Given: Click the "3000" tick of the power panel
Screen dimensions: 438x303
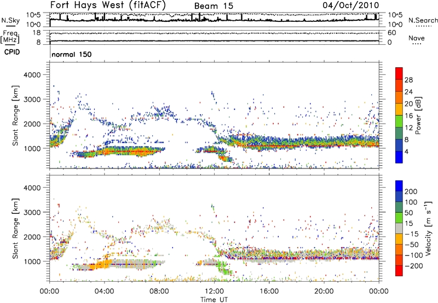Looking at the screenshot, I should (x=32, y=100).
